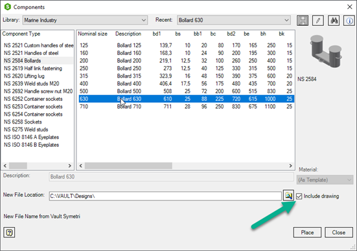Browse for New File Location folder
This screenshot has width=357, height=251.
288,195
